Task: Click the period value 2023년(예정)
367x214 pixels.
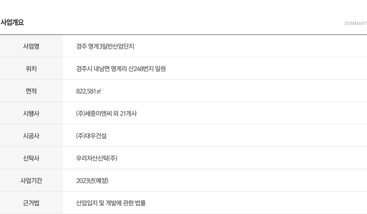Action: coord(92,180)
